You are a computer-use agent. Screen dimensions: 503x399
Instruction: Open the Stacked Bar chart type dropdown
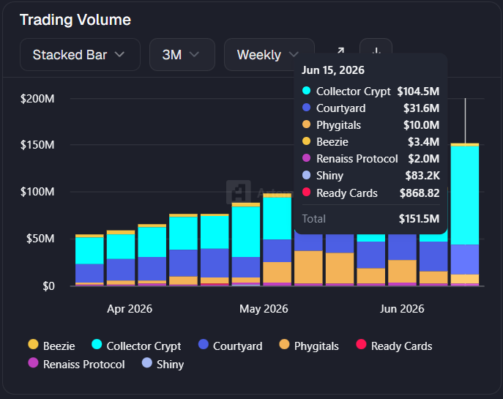80,54
